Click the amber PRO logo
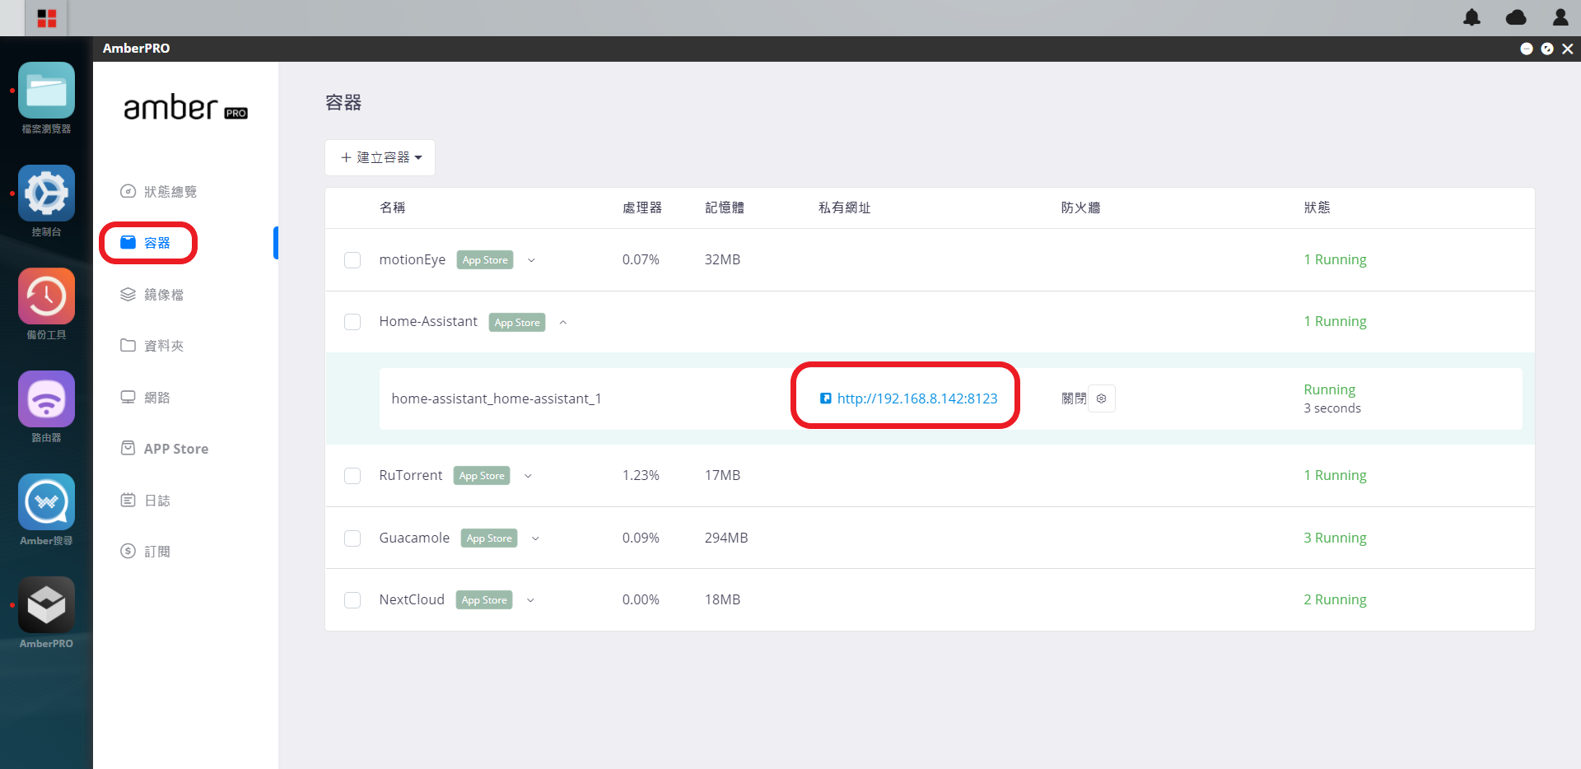This screenshot has width=1581, height=769. click(185, 108)
